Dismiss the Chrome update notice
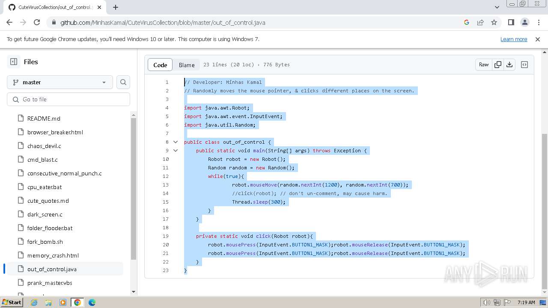 tap(538, 39)
